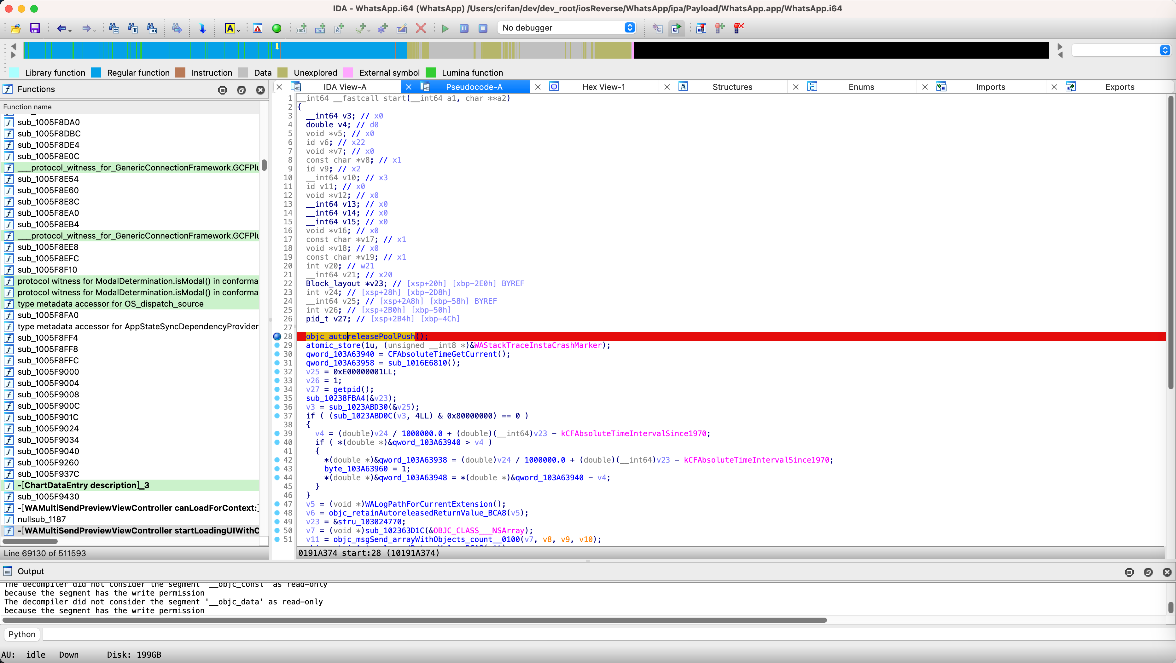This screenshot has width=1176, height=663.
Task: Click Library function color legend swatch
Action: (x=14, y=72)
